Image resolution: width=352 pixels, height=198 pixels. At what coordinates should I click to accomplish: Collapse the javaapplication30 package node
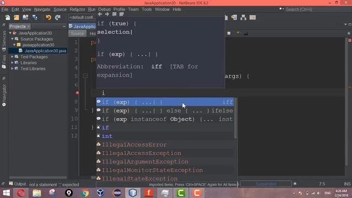[x=14, y=45]
